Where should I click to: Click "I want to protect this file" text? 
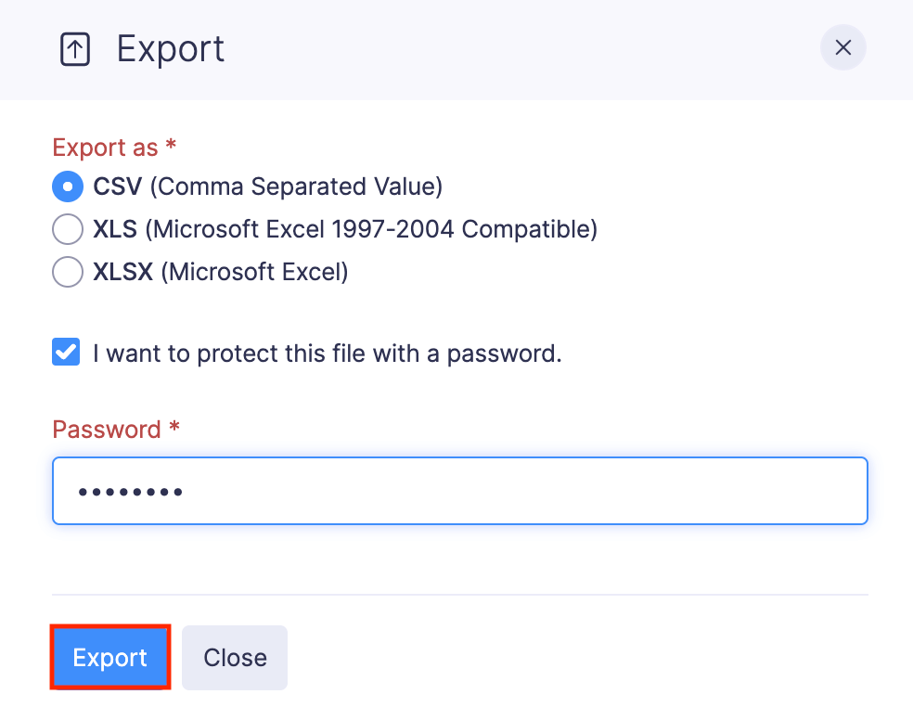click(327, 353)
